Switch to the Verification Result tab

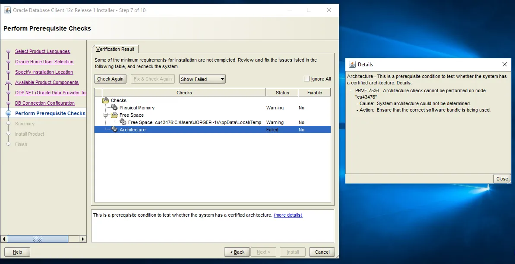(115, 49)
